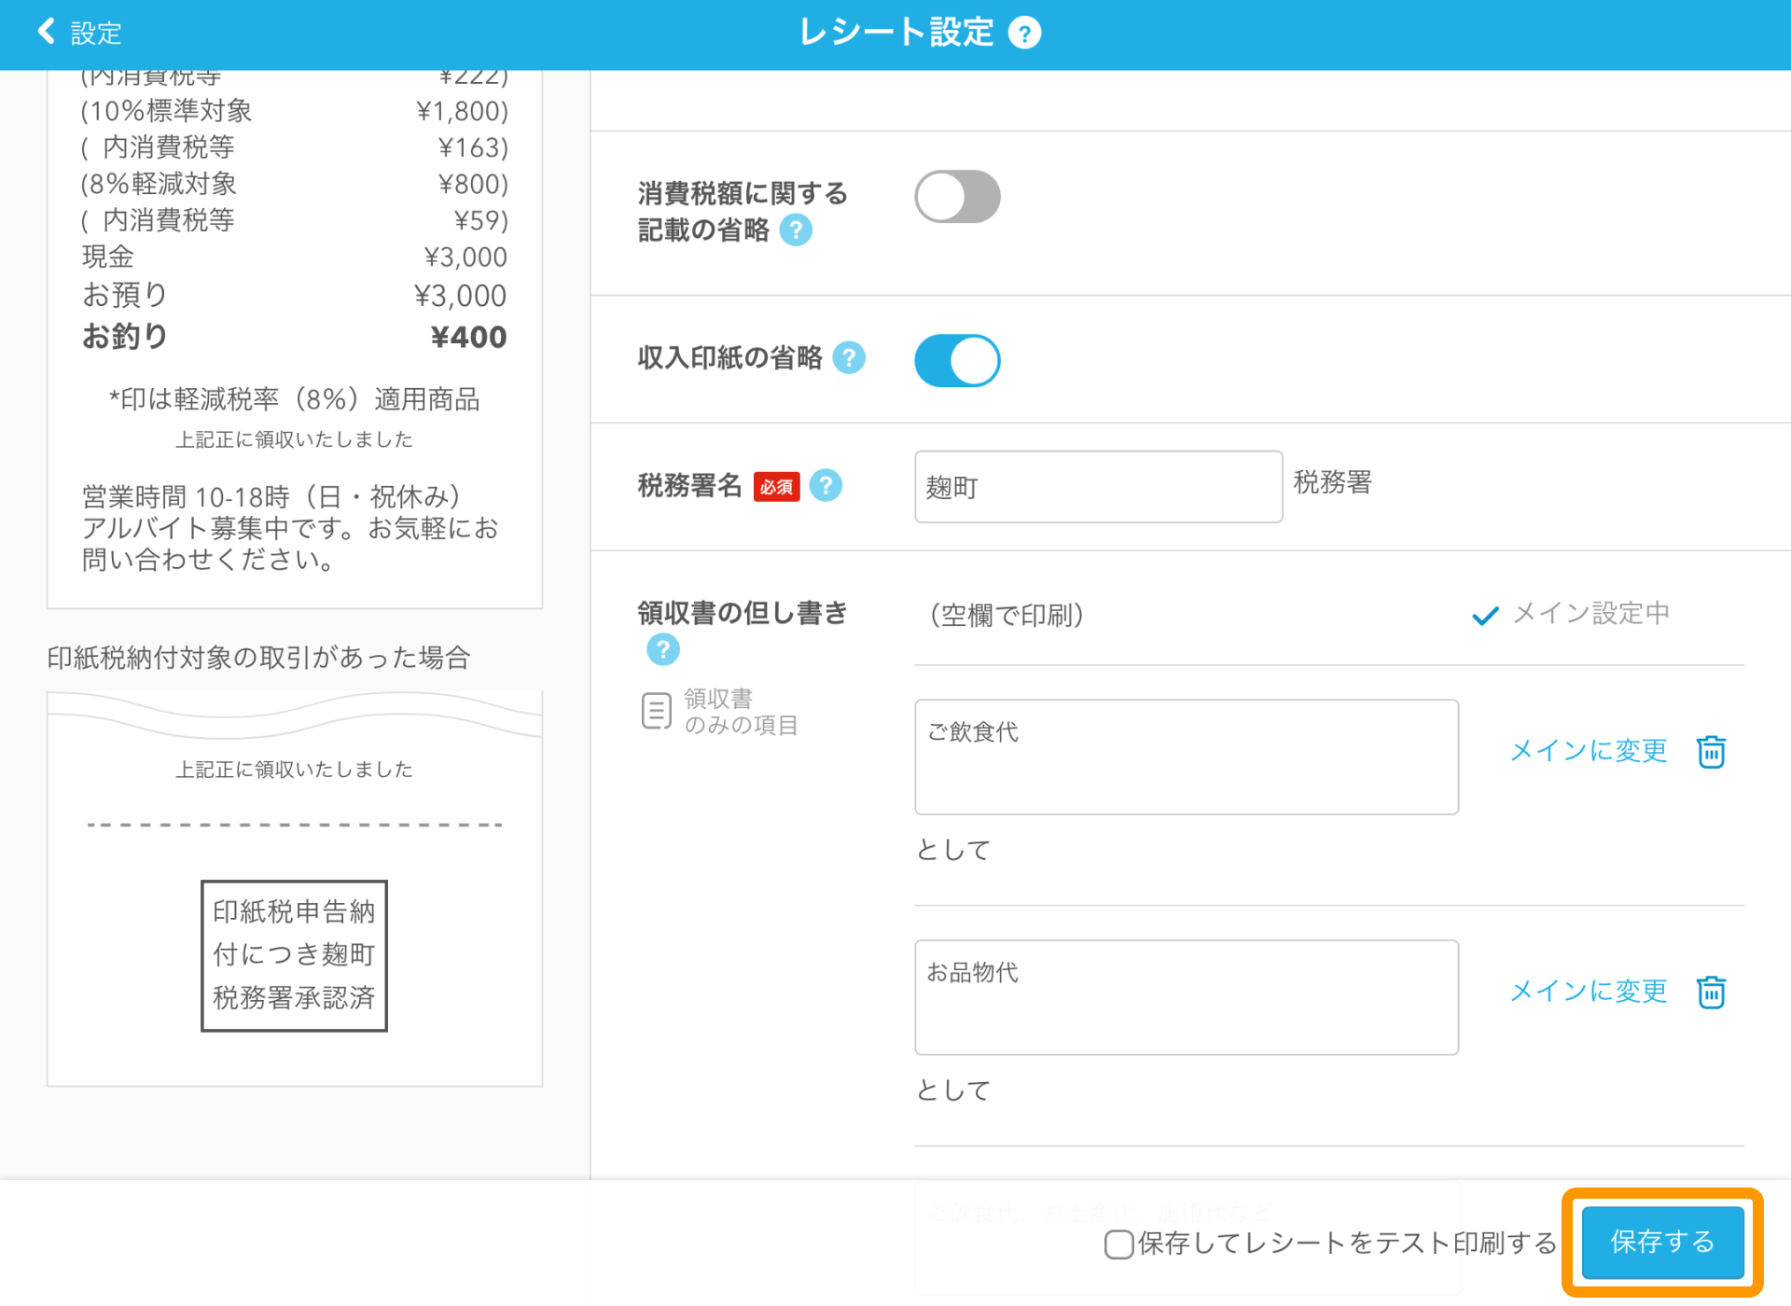1791x1306 pixels.
Task: Open help for レシート設定 title
Action: [x=1023, y=32]
